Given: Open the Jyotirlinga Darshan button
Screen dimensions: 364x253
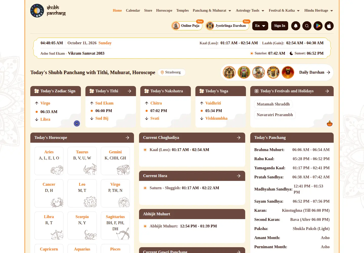Looking at the screenshot, I should click(227, 26).
